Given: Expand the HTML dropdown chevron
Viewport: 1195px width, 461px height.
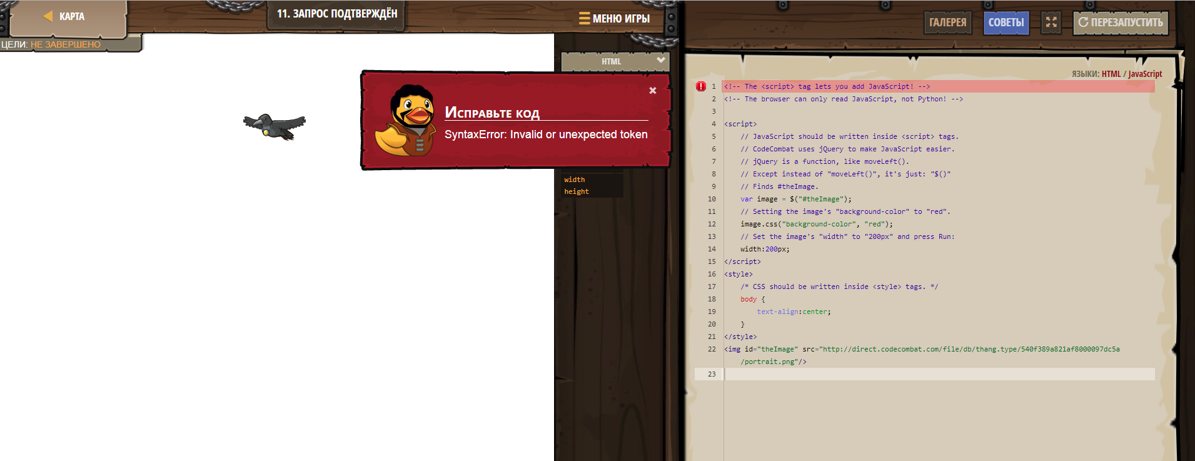Looking at the screenshot, I should coord(661,61).
